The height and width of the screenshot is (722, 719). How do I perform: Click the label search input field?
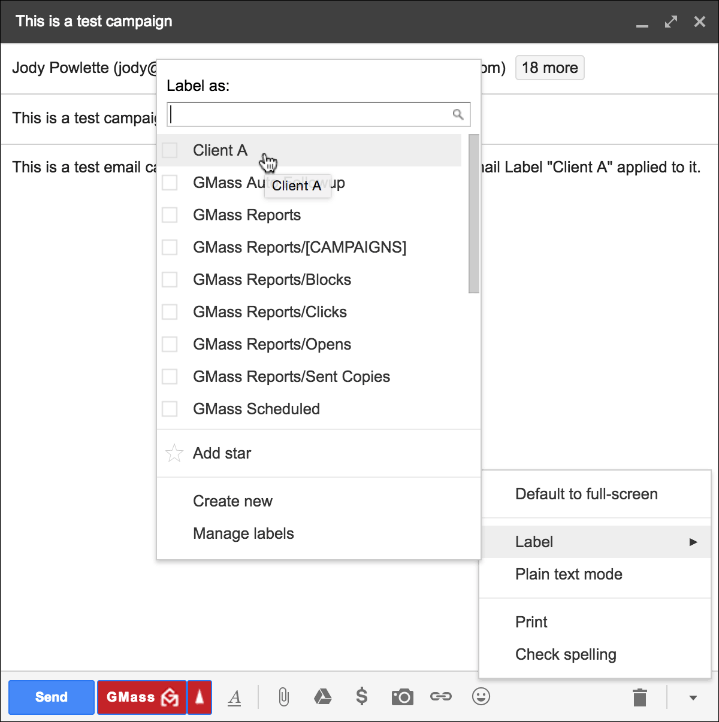[319, 114]
